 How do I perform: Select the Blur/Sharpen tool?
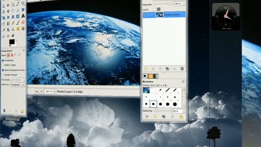coord(3,36)
